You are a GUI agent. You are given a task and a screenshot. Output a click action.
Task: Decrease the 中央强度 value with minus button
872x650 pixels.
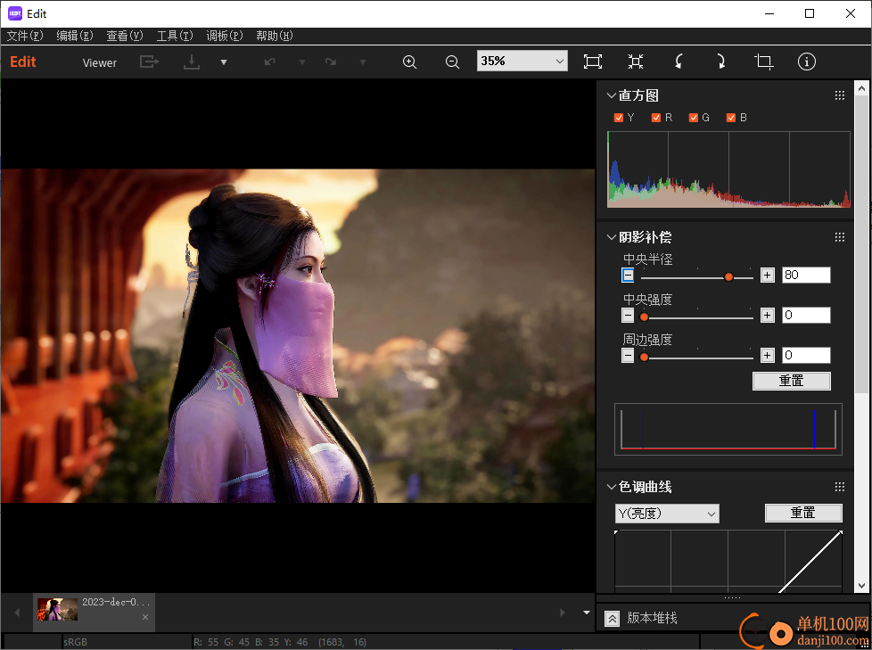pos(628,316)
